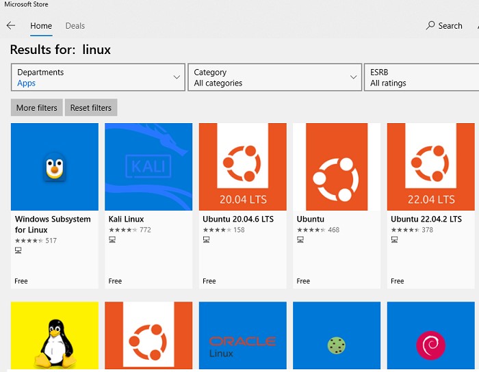This screenshot has height=372, width=479.
Task: Click Free price on Kali Linux card
Action: [115, 281]
